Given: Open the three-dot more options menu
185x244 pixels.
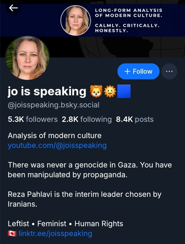Looking at the screenshot, I should coord(169,71).
